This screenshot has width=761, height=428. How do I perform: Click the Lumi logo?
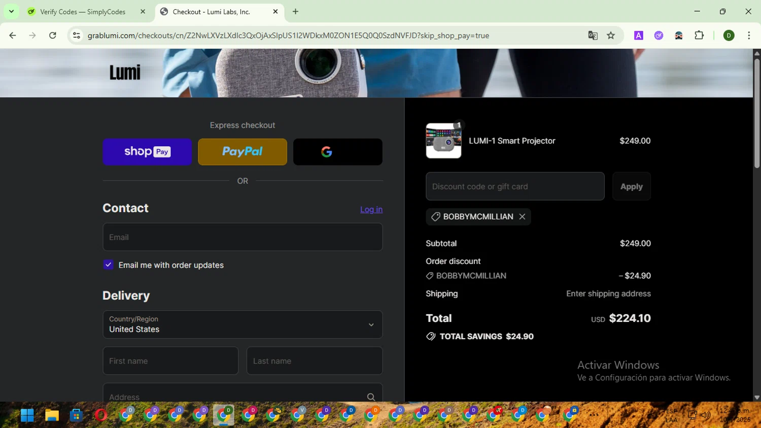point(125,73)
